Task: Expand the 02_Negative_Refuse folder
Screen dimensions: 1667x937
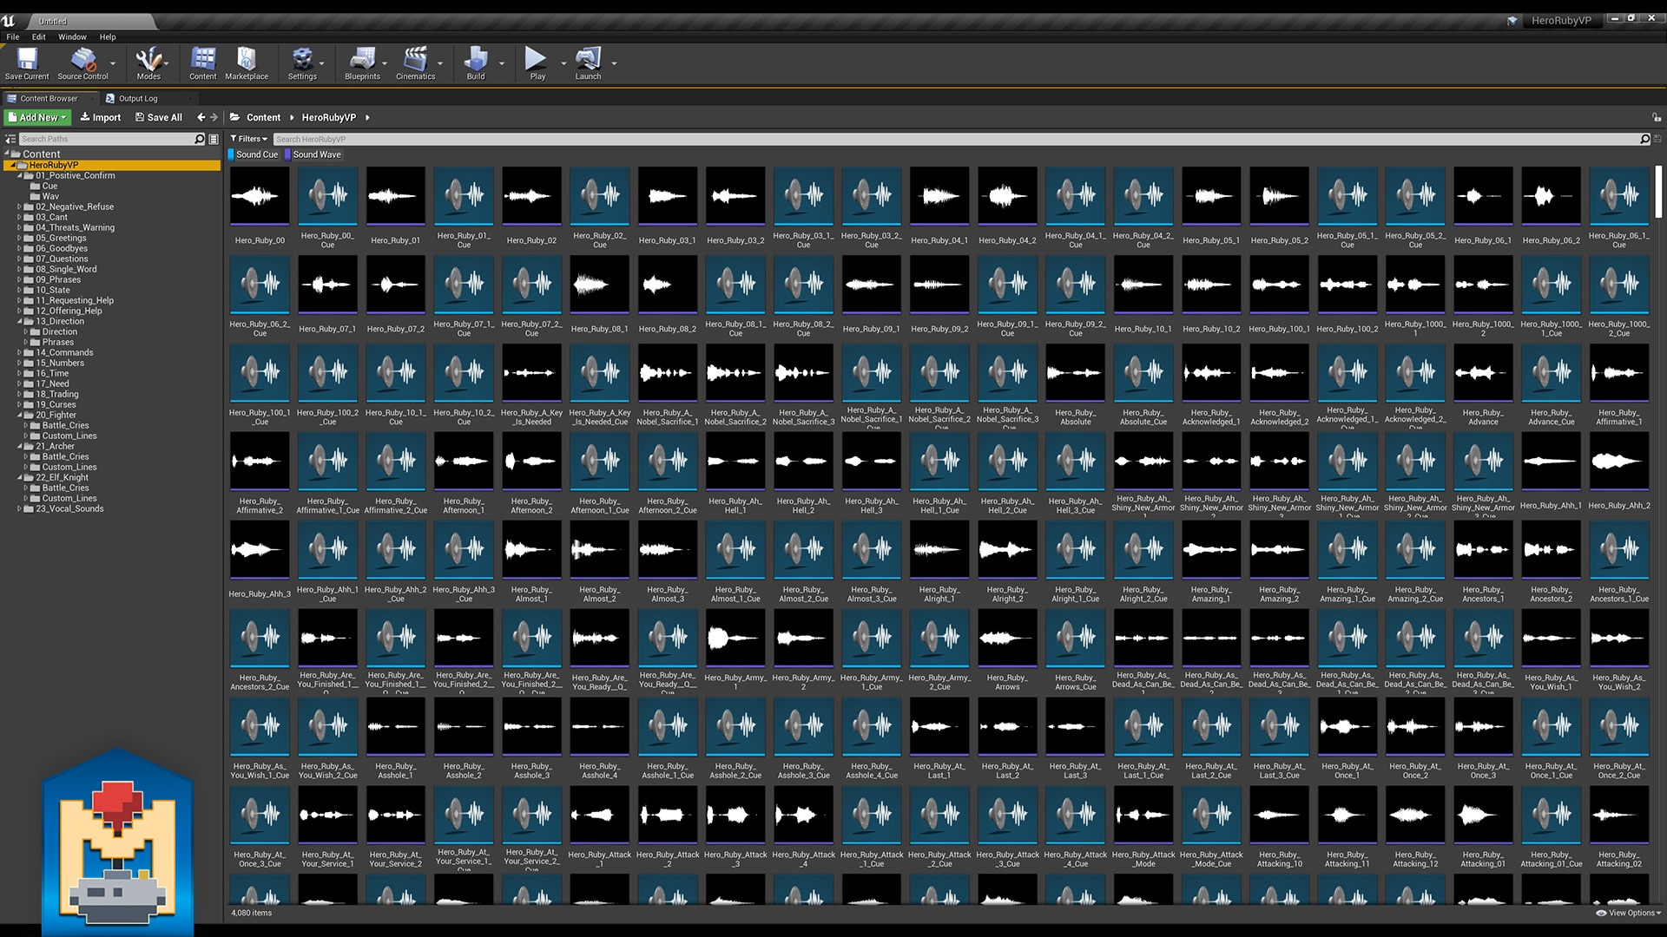Action: tap(19, 206)
